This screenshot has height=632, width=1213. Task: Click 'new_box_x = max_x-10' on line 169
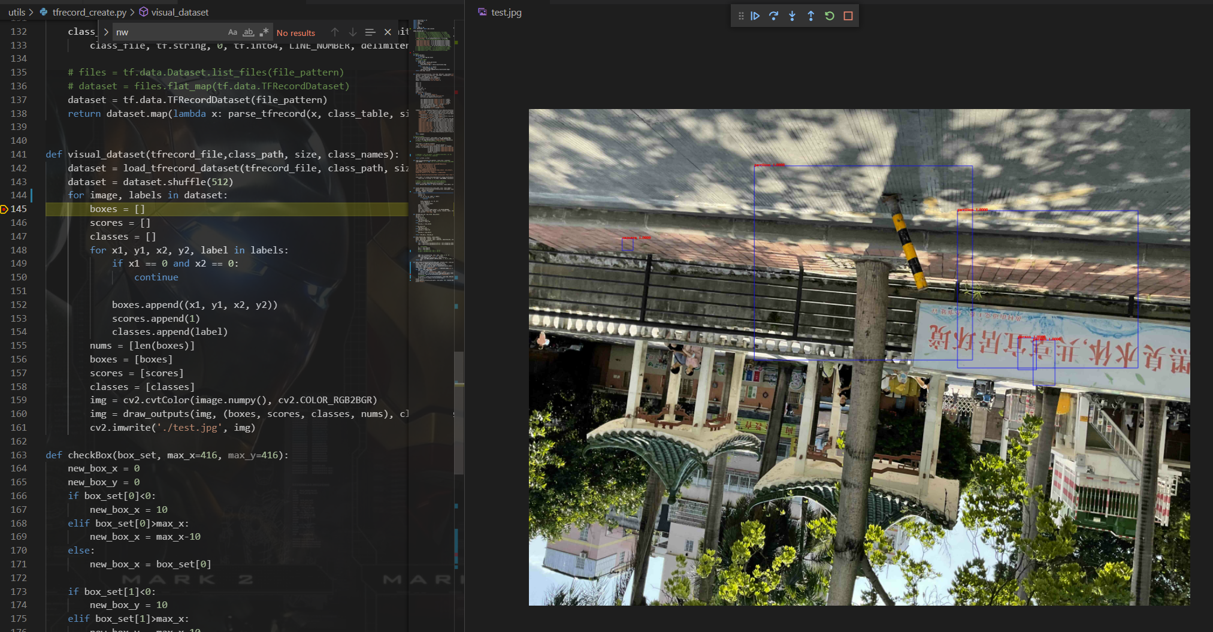[x=145, y=537]
